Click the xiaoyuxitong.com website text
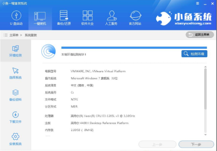 [x=193, y=23]
